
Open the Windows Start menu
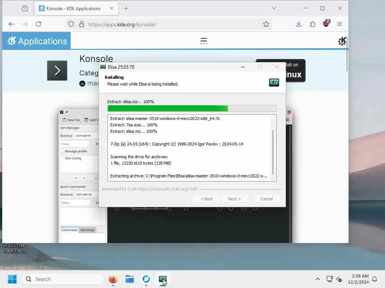[12, 279]
